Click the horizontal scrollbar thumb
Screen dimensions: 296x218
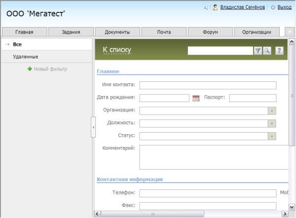pyautogui.click(x=152, y=214)
